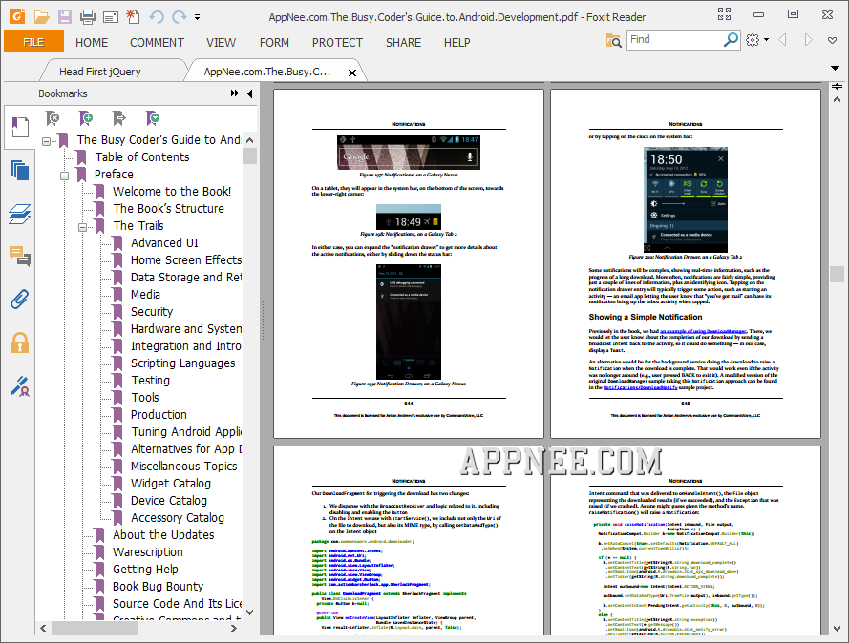The height and width of the screenshot is (643, 849).
Task: Switch to Head First jQuery document tab
Action: (100, 72)
